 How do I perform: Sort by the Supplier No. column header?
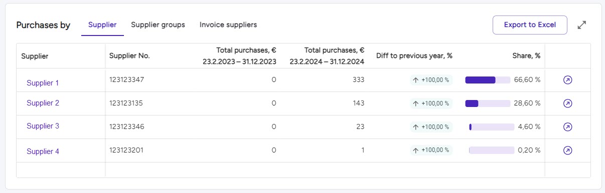(129, 56)
